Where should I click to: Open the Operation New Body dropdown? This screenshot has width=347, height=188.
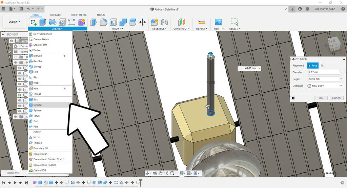pyautogui.click(x=325, y=86)
